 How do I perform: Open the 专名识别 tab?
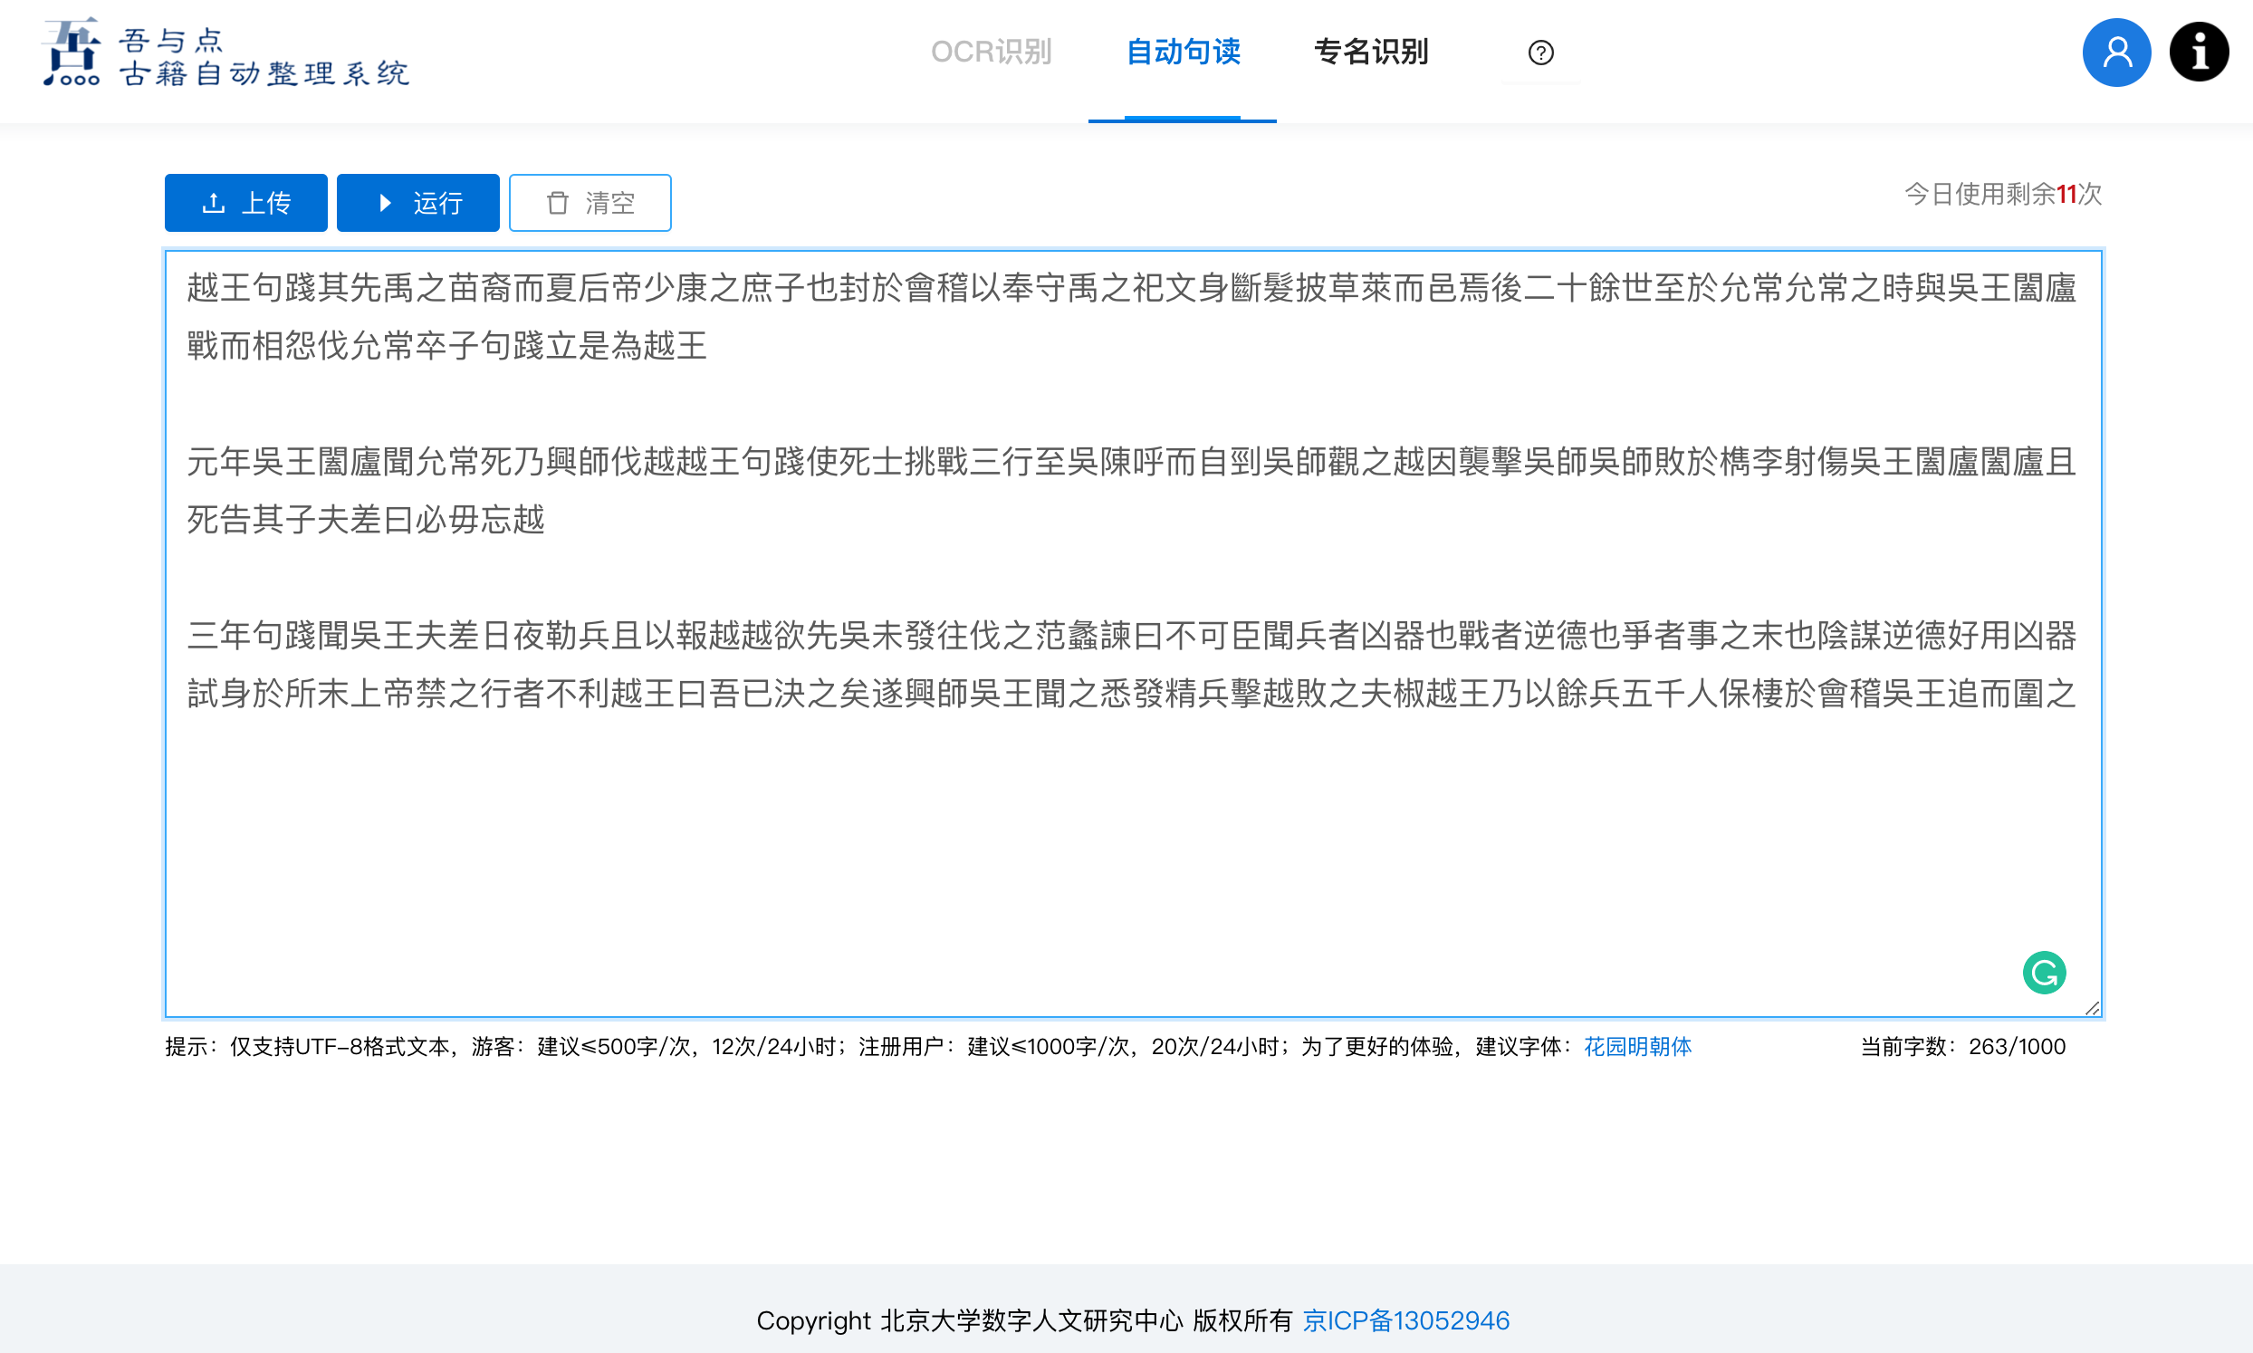point(1371,52)
